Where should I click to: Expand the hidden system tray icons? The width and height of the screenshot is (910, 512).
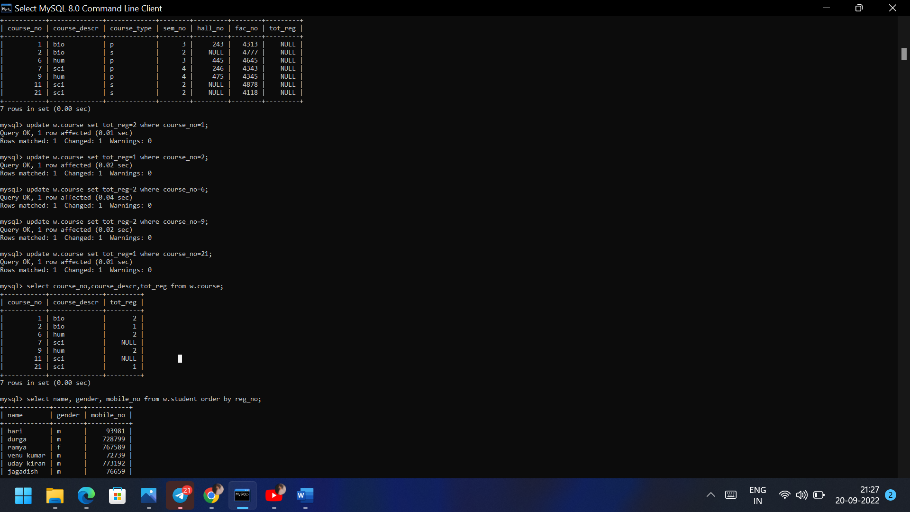pyautogui.click(x=710, y=495)
